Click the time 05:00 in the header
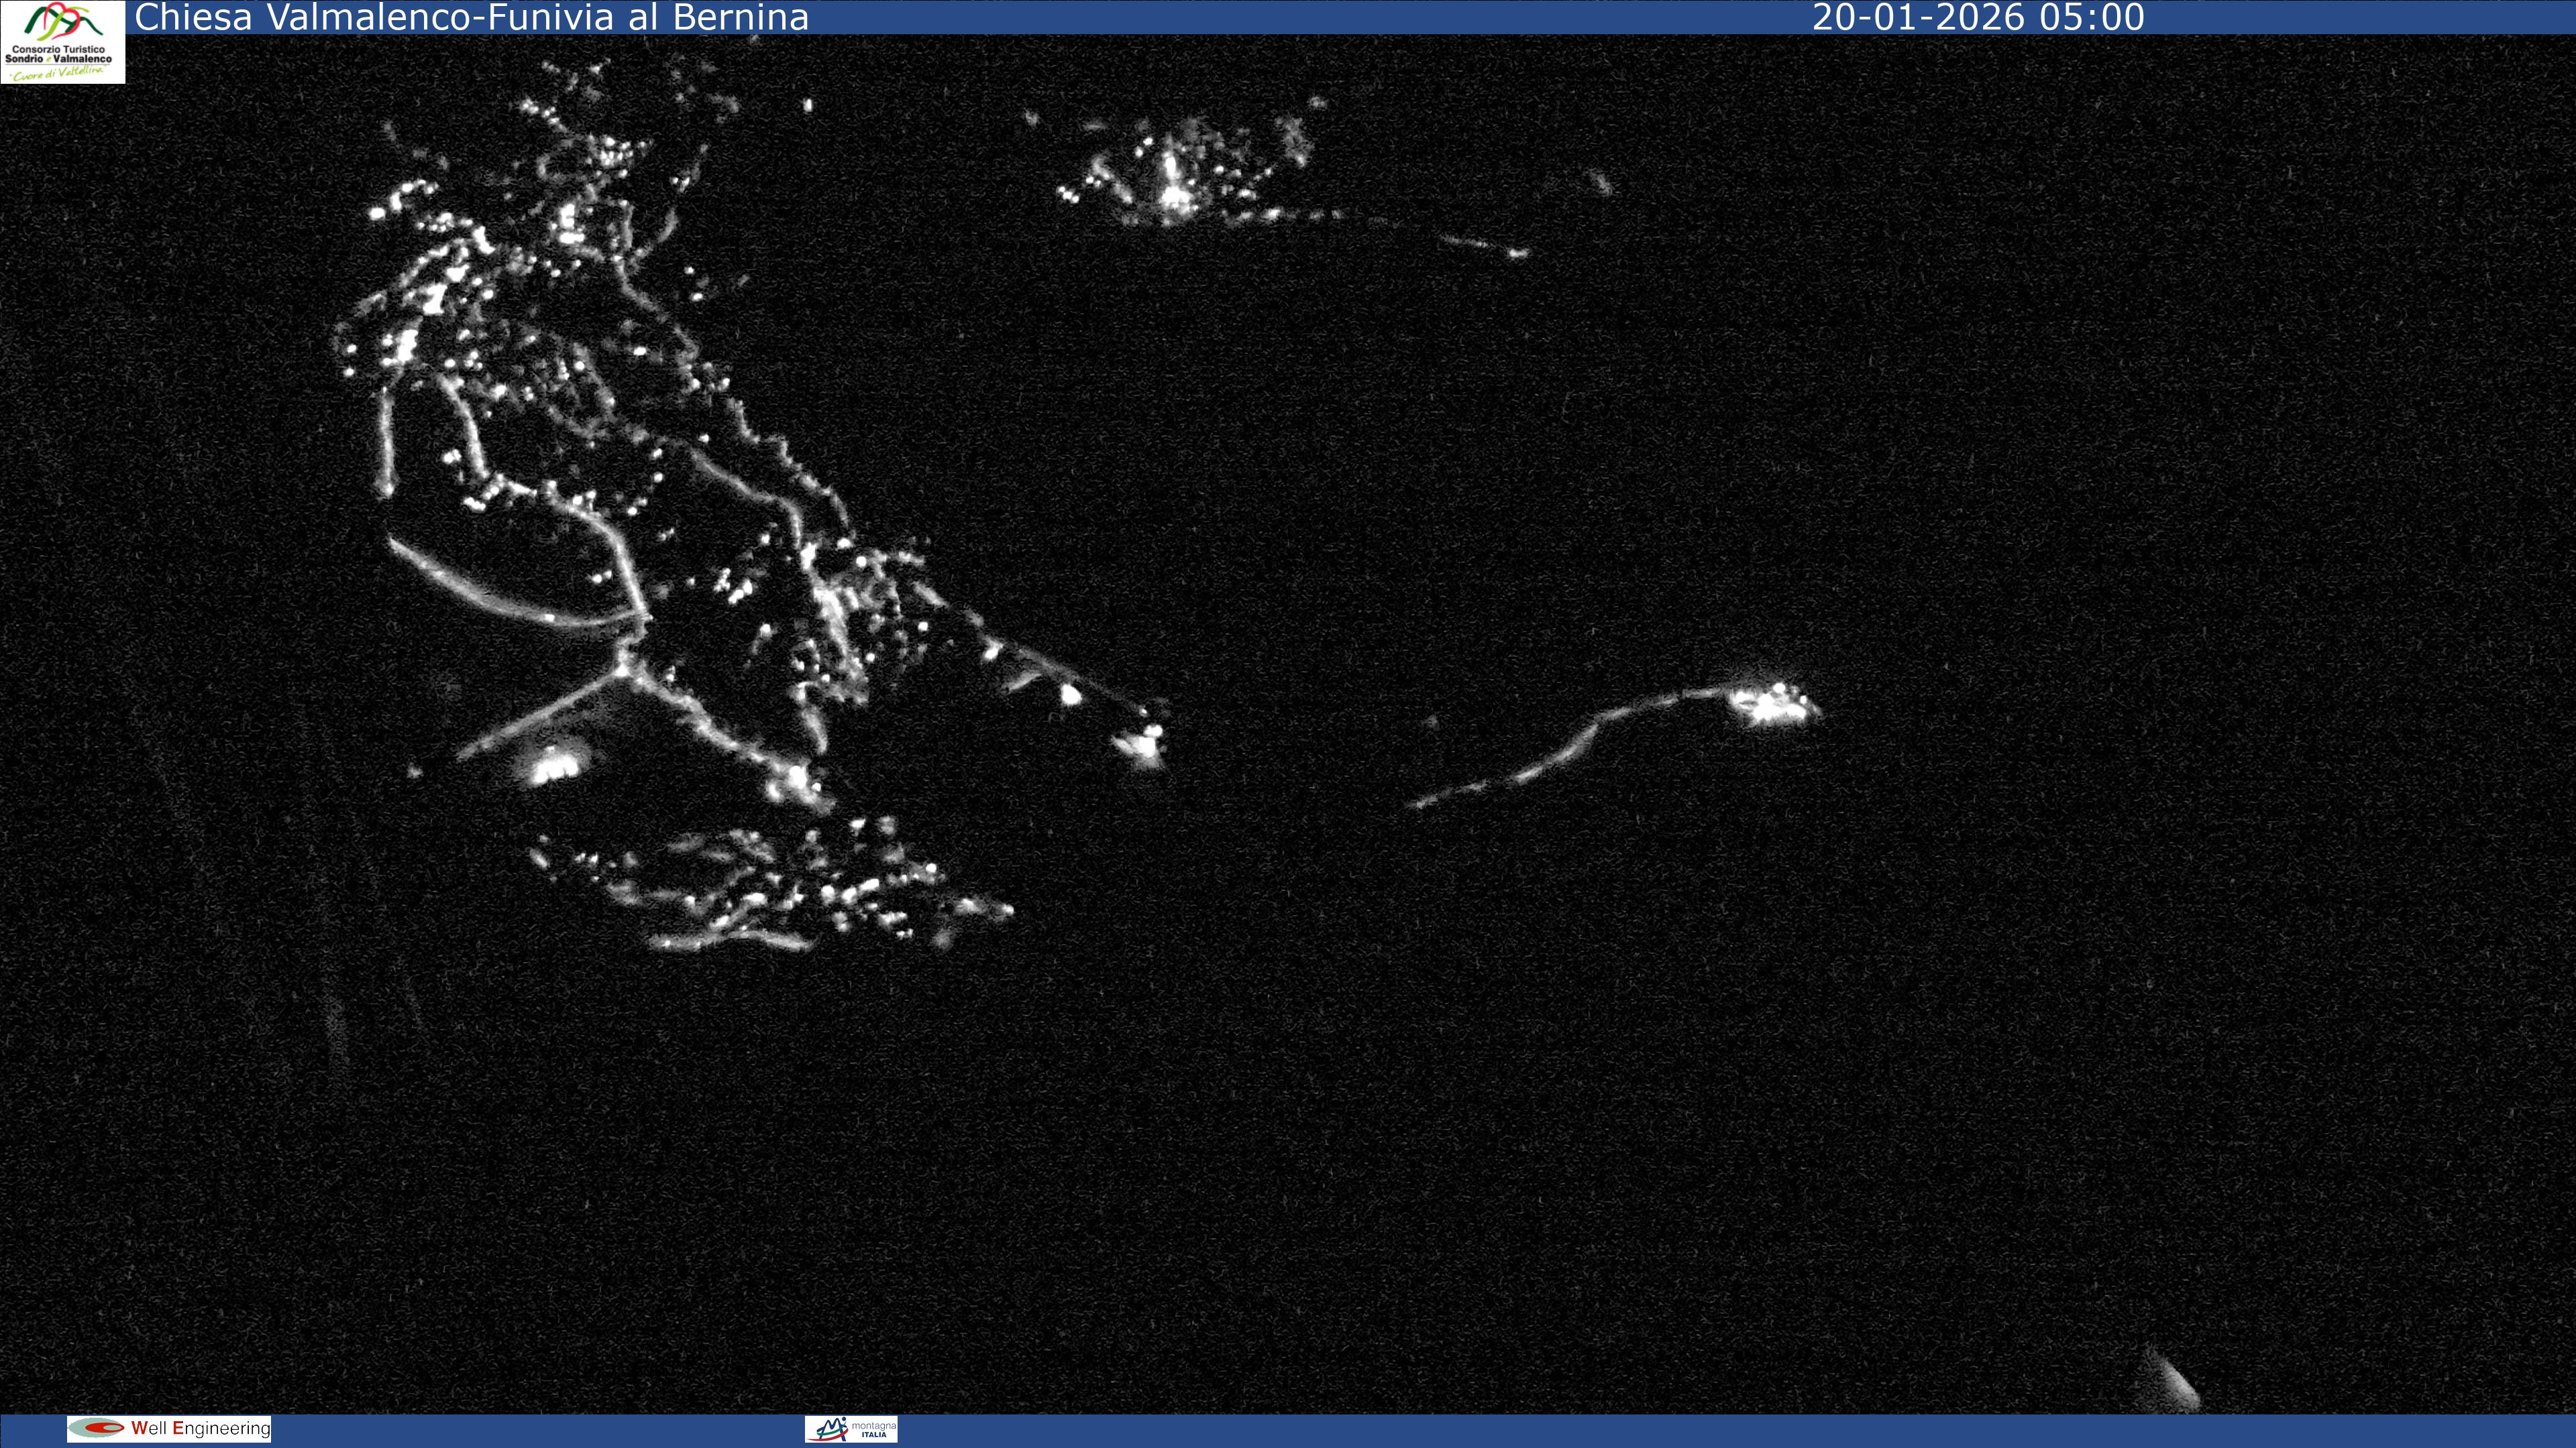This screenshot has width=2576, height=1448. [2092, 18]
